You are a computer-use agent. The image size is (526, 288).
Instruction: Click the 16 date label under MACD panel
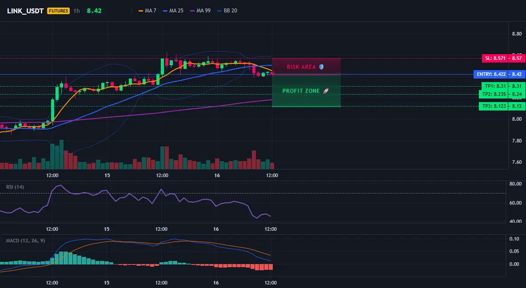(216, 283)
